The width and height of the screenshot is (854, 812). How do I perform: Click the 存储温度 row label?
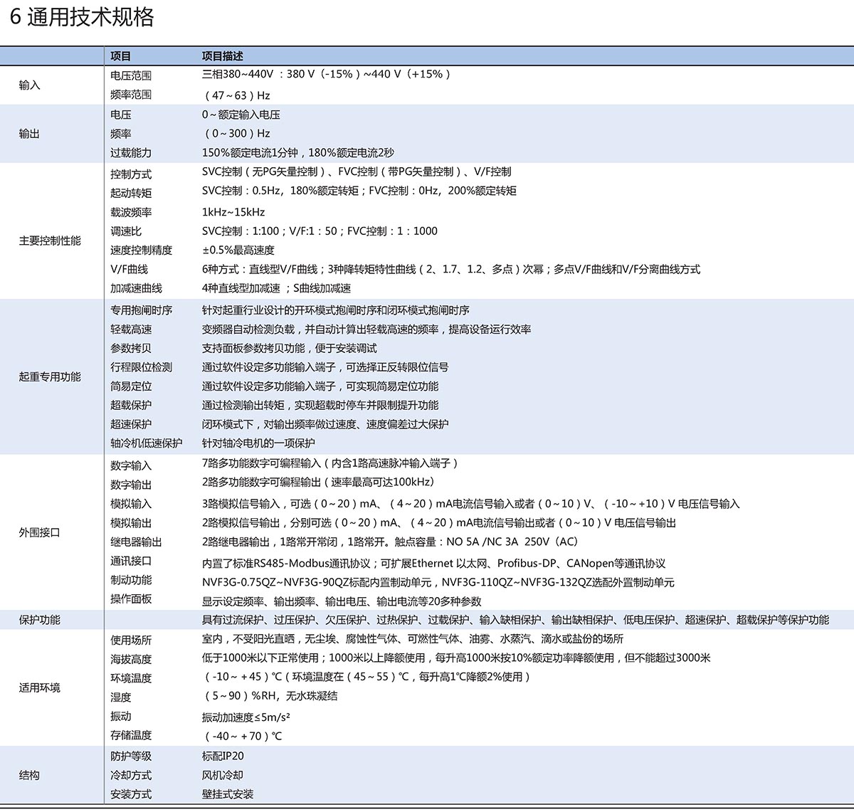pos(131,735)
